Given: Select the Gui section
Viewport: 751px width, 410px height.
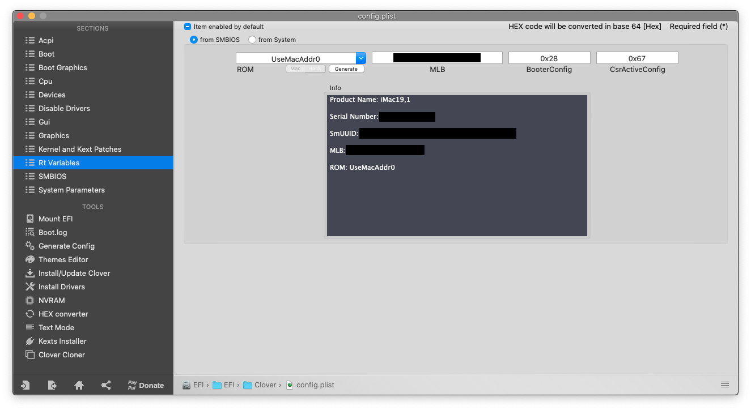Looking at the screenshot, I should coord(93,122).
